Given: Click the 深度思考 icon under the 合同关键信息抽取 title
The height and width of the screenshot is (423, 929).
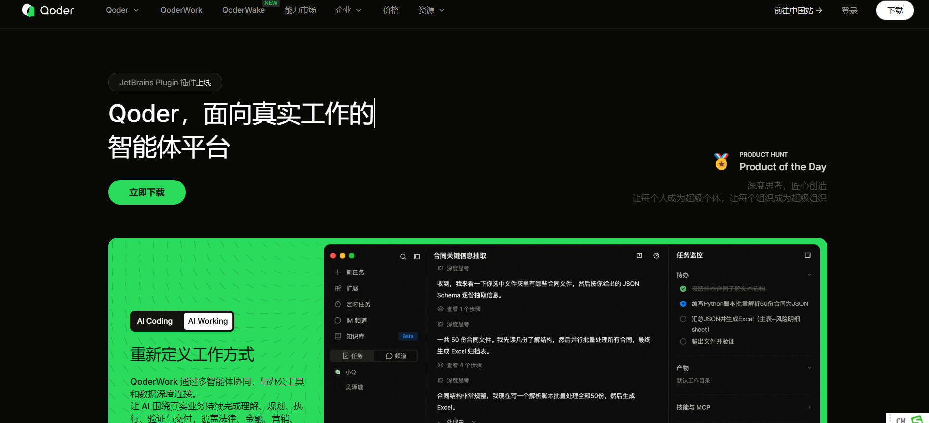Looking at the screenshot, I should point(440,268).
